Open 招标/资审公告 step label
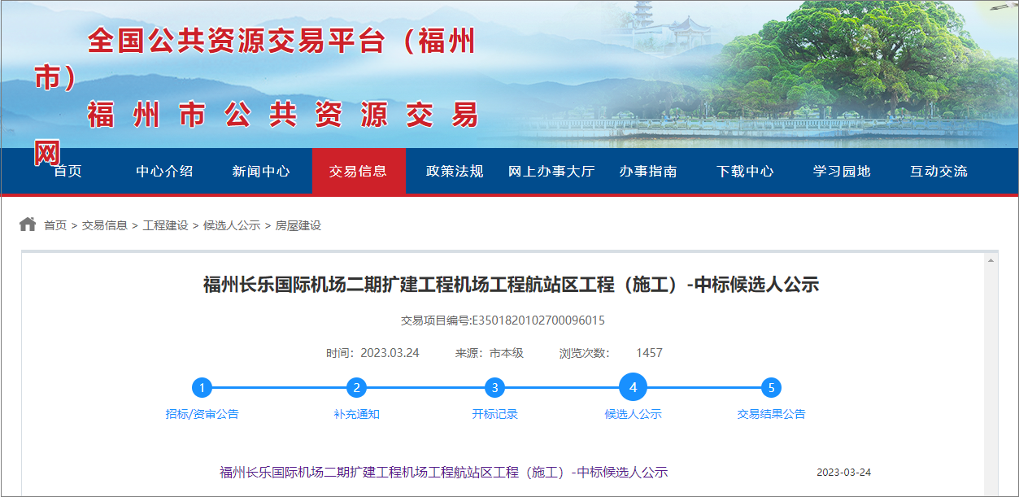The image size is (1019, 497). [x=202, y=414]
